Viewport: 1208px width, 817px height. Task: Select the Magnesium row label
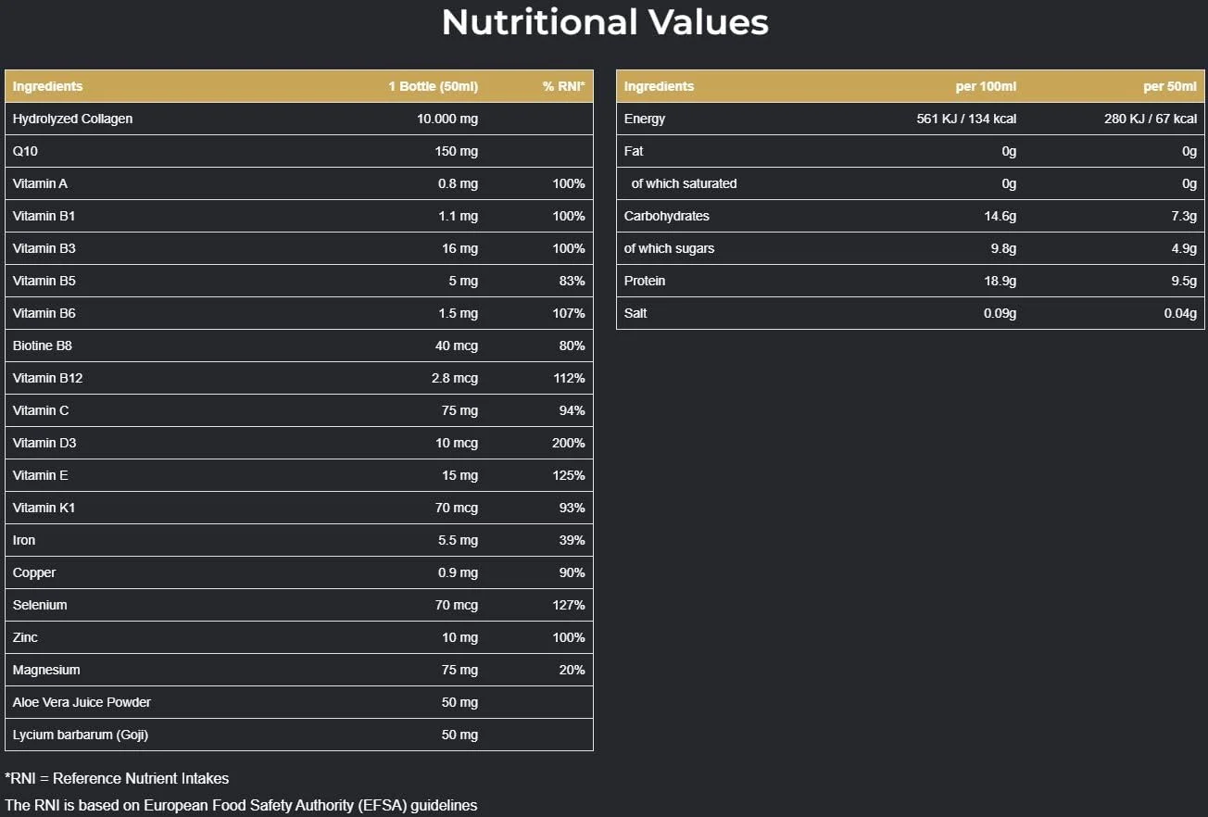click(x=46, y=670)
